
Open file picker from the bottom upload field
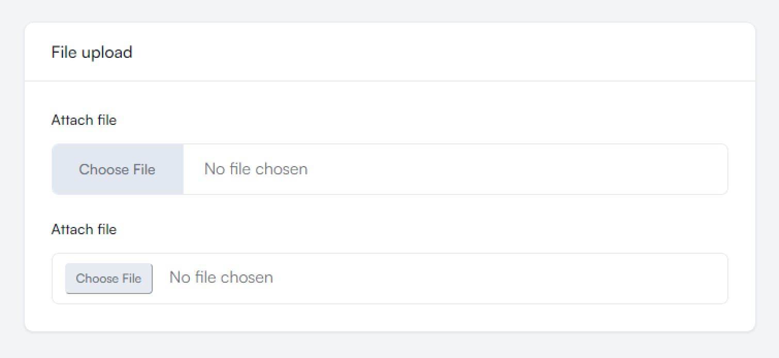(108, 279)
